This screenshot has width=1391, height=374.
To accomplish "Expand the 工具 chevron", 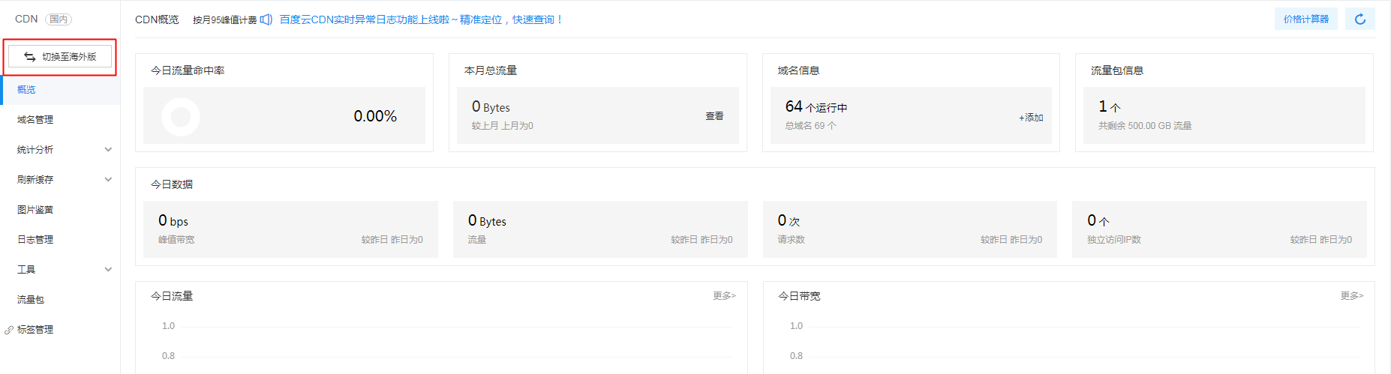I will 108,269.
